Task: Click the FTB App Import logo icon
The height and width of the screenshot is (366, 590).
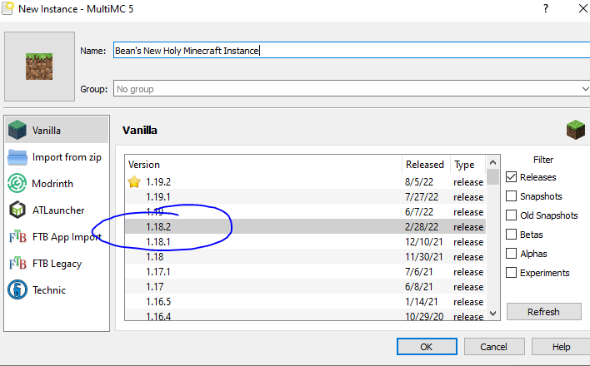Action: click(x=17, y=237)
